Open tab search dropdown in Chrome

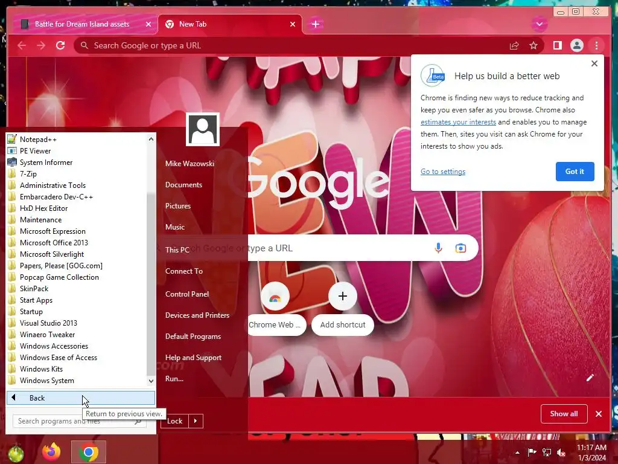coord(539,24)
